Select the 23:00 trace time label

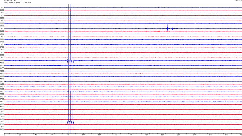[x=2, y=127]
